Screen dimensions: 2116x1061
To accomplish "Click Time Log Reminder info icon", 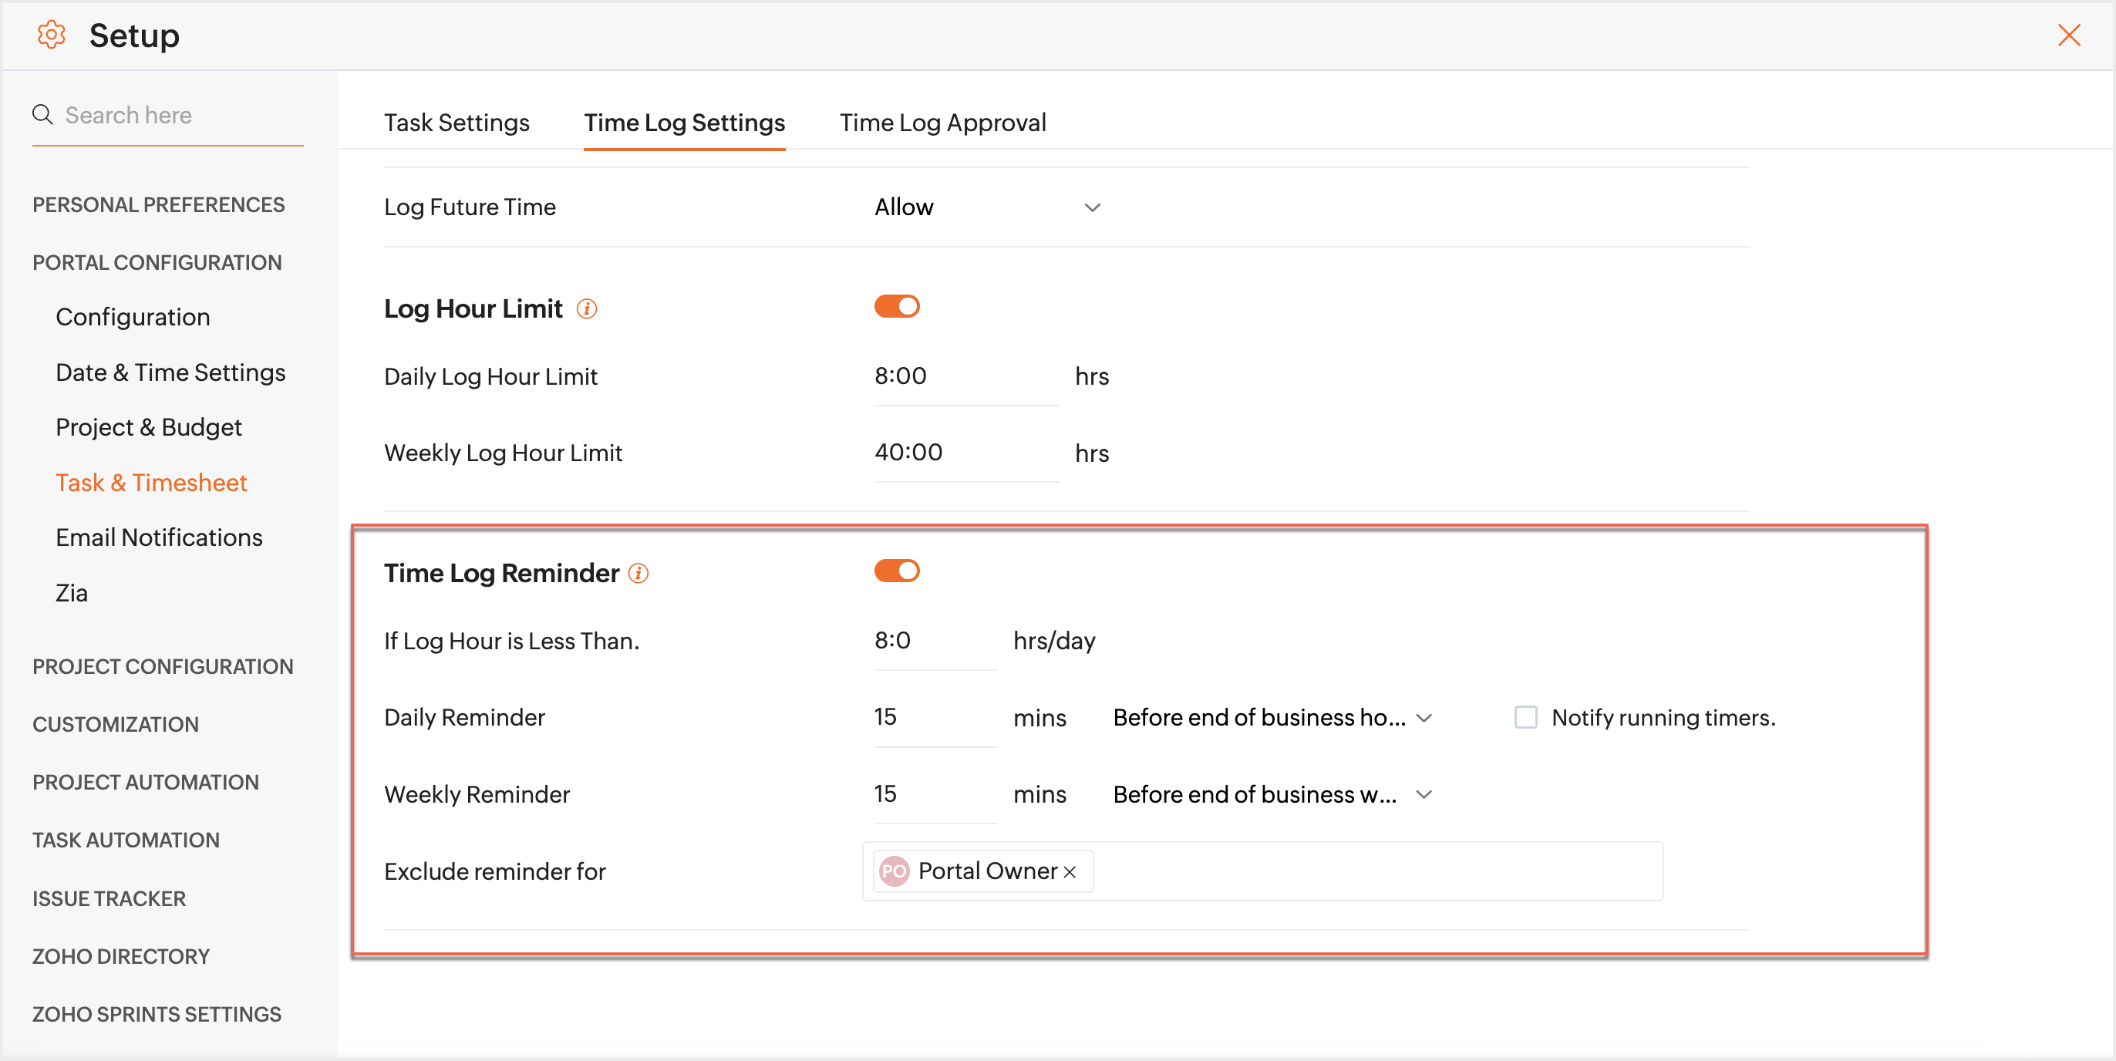I will 639,573.
